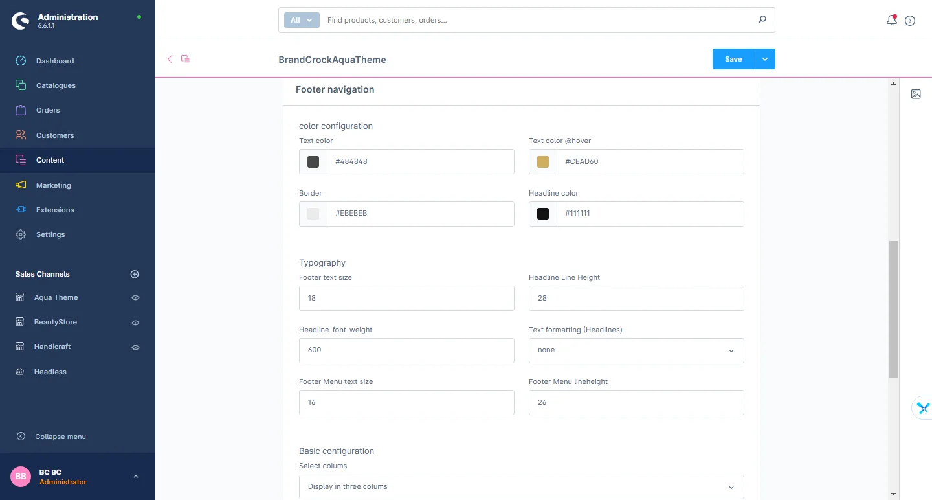Toggle Aqua Theme storefront eye icon
This screenshot has width=932, height=500.
click(135, 298)
